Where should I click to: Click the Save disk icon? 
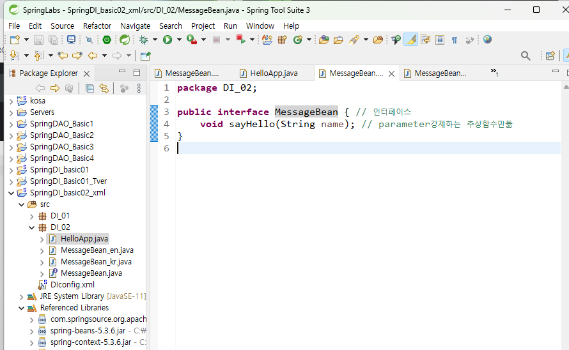point(38,40)
